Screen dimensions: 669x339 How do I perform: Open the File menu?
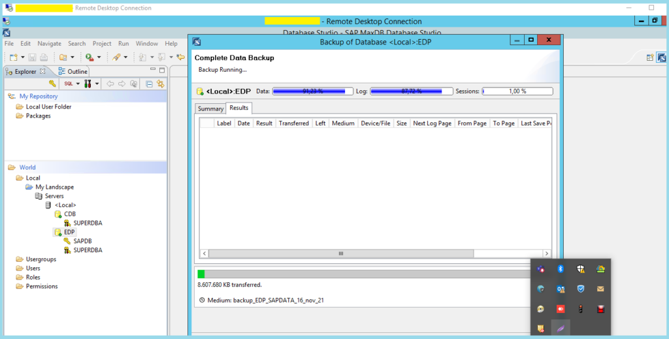pyautogui.click(x=9, y=44)
